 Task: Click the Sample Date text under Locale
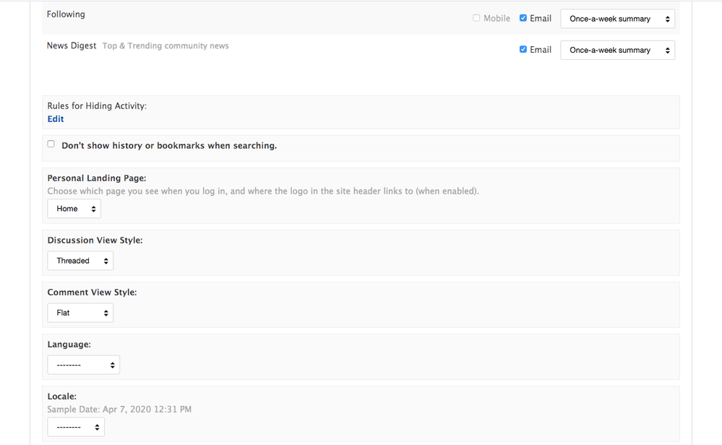click(119, 410)
